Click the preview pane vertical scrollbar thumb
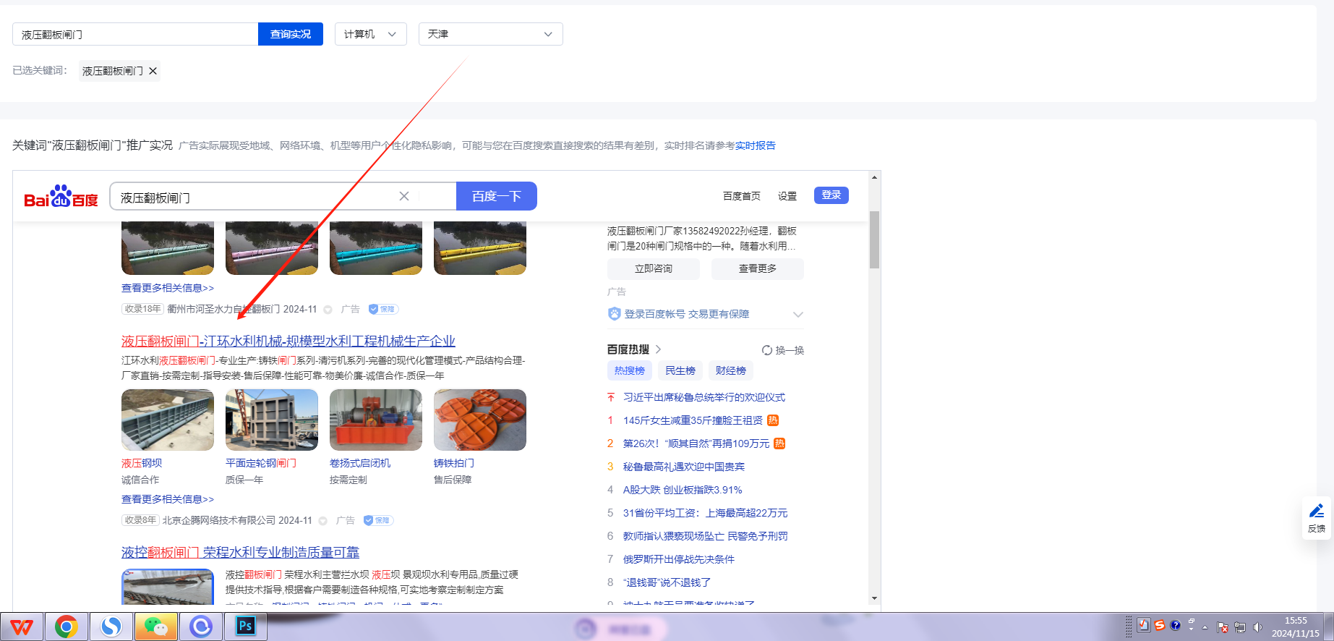Screen dimensions: 1334x641 pyautogui.click(x=874, y=239)
